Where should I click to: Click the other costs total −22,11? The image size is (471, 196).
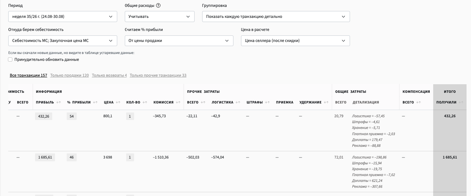pyautogui.click(x=192, y=116)
